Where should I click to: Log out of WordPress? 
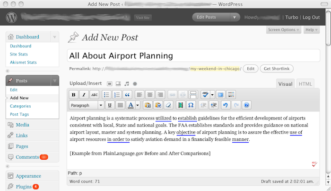click(x=311, y=18)
